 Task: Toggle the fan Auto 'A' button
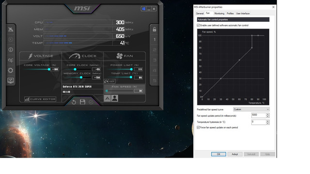[x=108, y=98]
